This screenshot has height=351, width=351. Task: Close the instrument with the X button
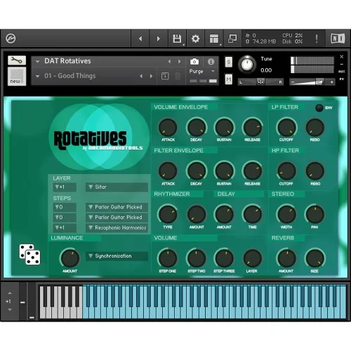[x=341, y=57]
